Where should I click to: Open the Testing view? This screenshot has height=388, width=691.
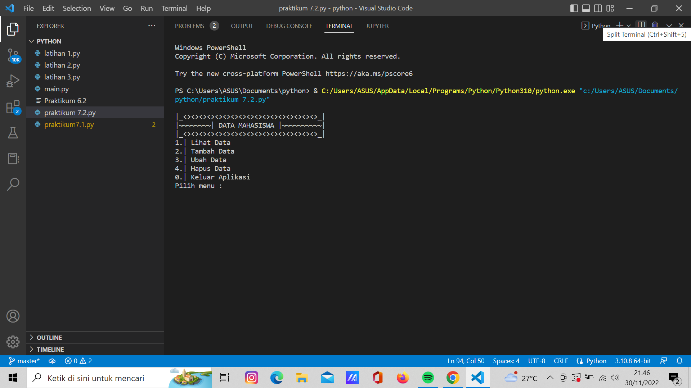point(13,133)
